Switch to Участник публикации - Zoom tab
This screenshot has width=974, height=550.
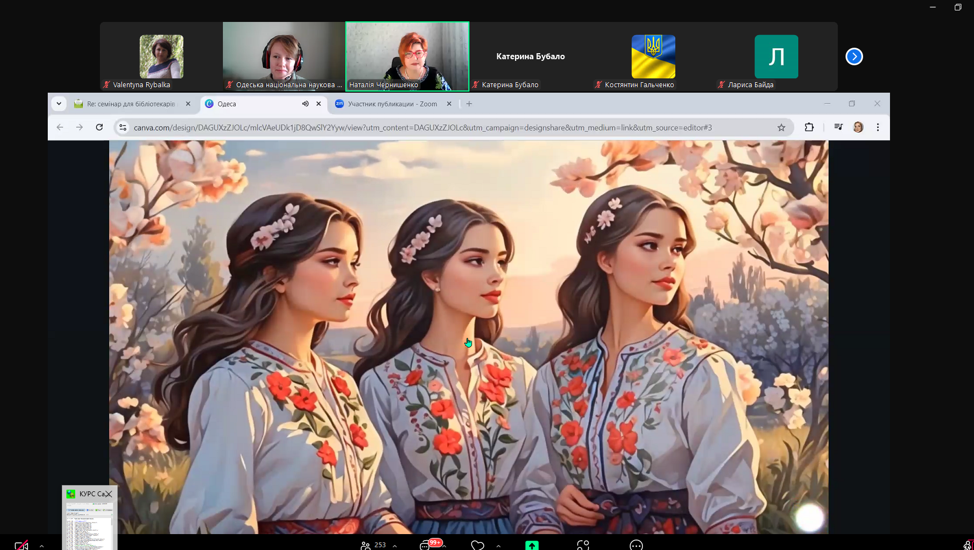point(392,104)
